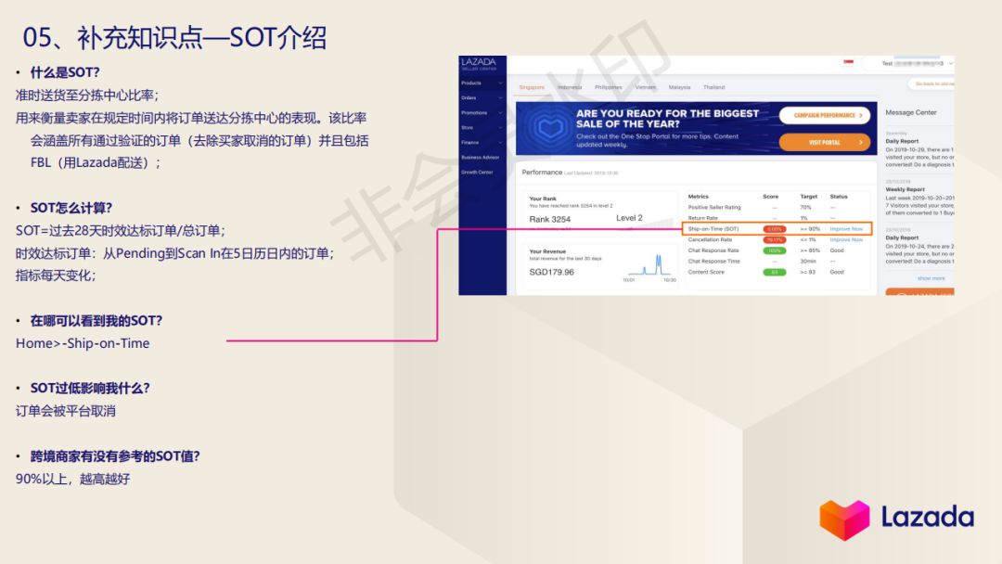
Task: Click the Lazada heart logo icon
Action: coord(844,519)
